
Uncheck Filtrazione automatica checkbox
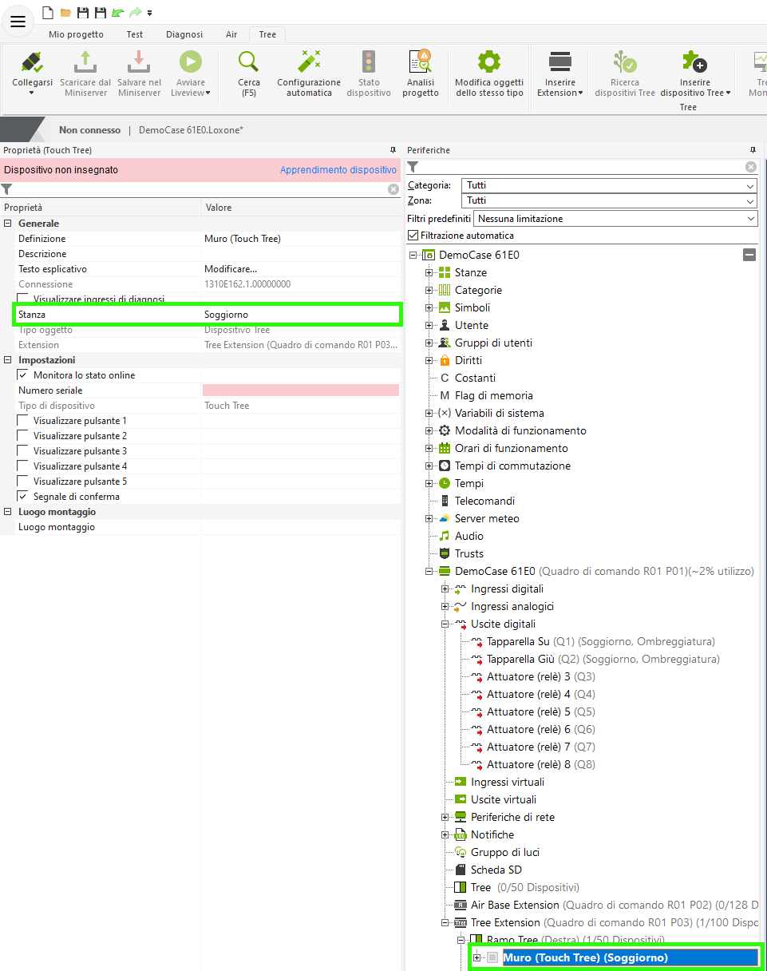click(x=413, y=236)
